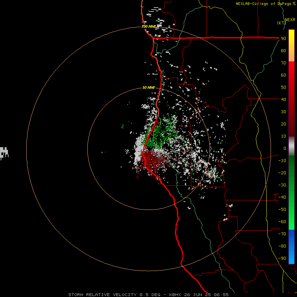
Task: Click the 50 value on the velocity scale
Action: pos(283,87)
